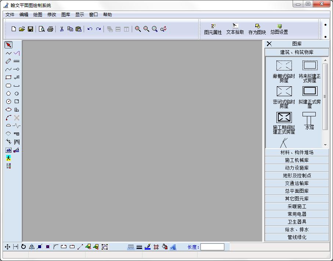333x261 pixels.
Task: Expand the 总平面图库 library
Action: (x=297, y=191)
